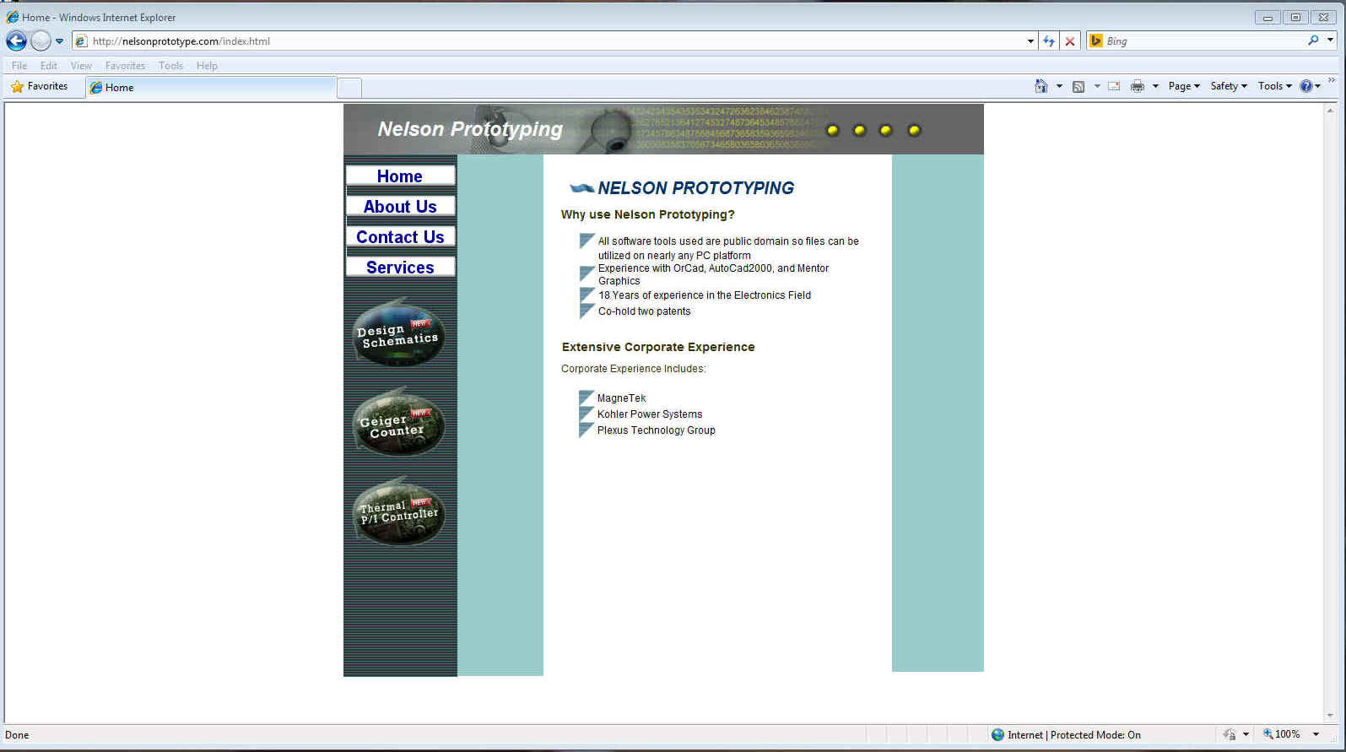Click the Thermal P/I Controller oval button

click(398, 512)
